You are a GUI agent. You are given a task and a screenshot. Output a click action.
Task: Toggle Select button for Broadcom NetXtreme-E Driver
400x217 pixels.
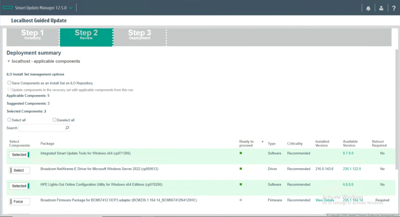19,170
